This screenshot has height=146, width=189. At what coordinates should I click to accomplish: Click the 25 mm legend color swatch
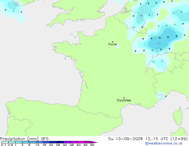[x=60, y=142]
